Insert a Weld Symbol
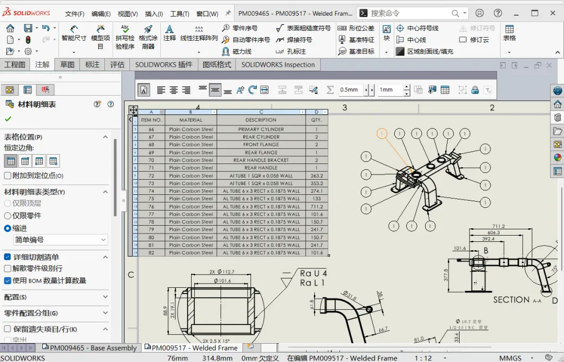The height and width of the screenshot is (362, 564). (294, 40)
